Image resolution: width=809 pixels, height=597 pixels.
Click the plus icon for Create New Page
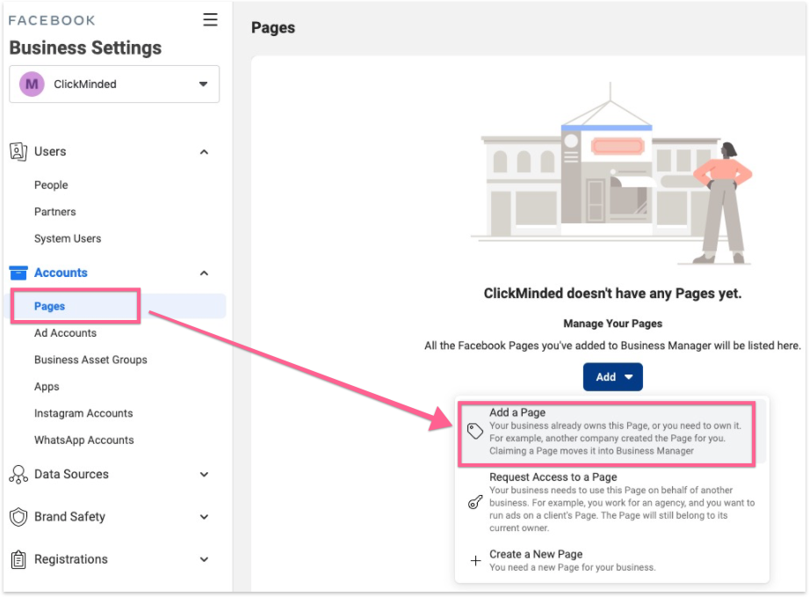(474, 560)
